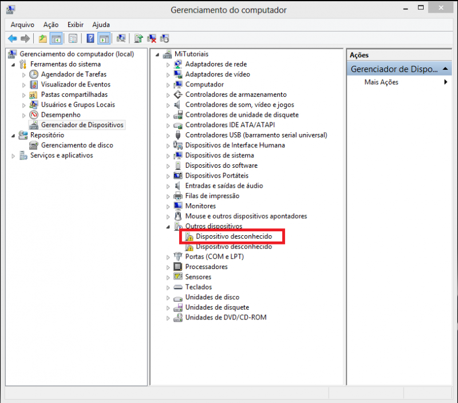Screen dimensions: 458x403
Task: Click the blue Back arrow in toolbar
Action: [12, 39]
